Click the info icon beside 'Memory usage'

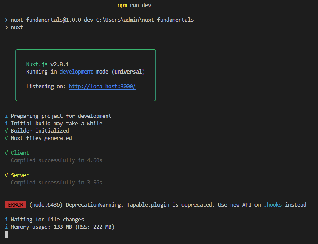coord(6,227)
